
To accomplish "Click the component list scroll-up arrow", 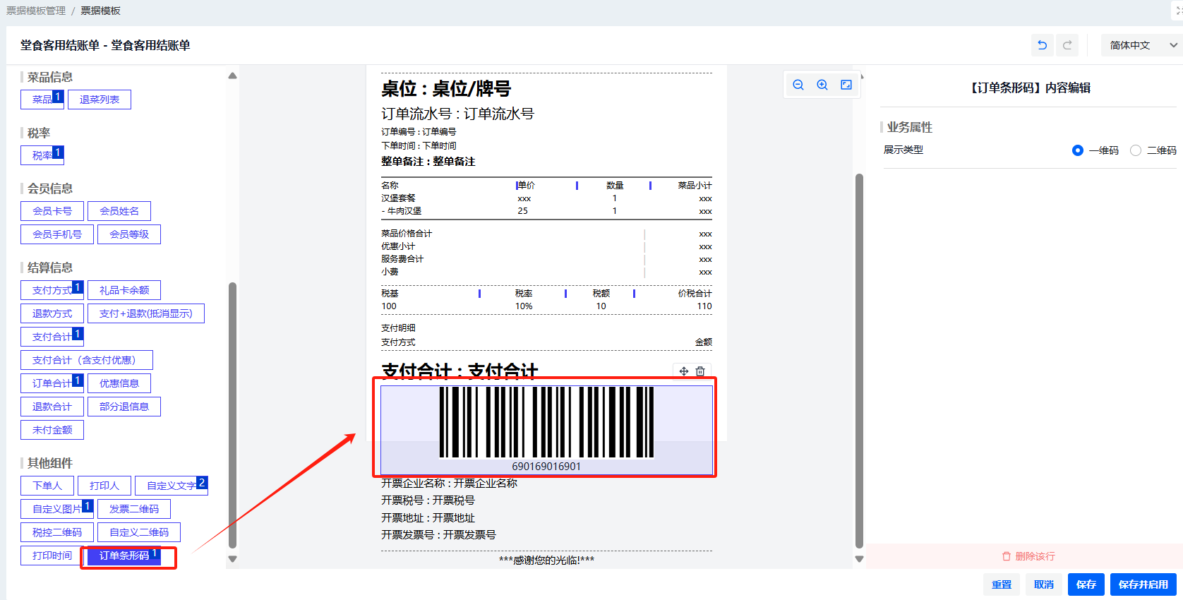I will click(232, 76).
